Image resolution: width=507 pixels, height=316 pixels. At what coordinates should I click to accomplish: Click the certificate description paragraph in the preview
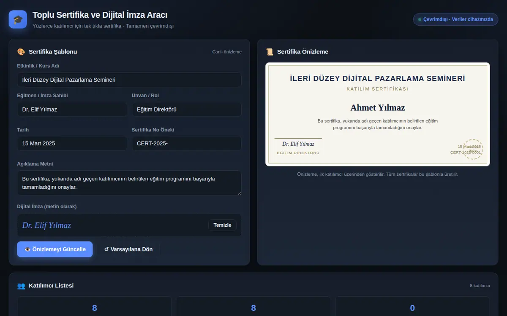point(378,124)
